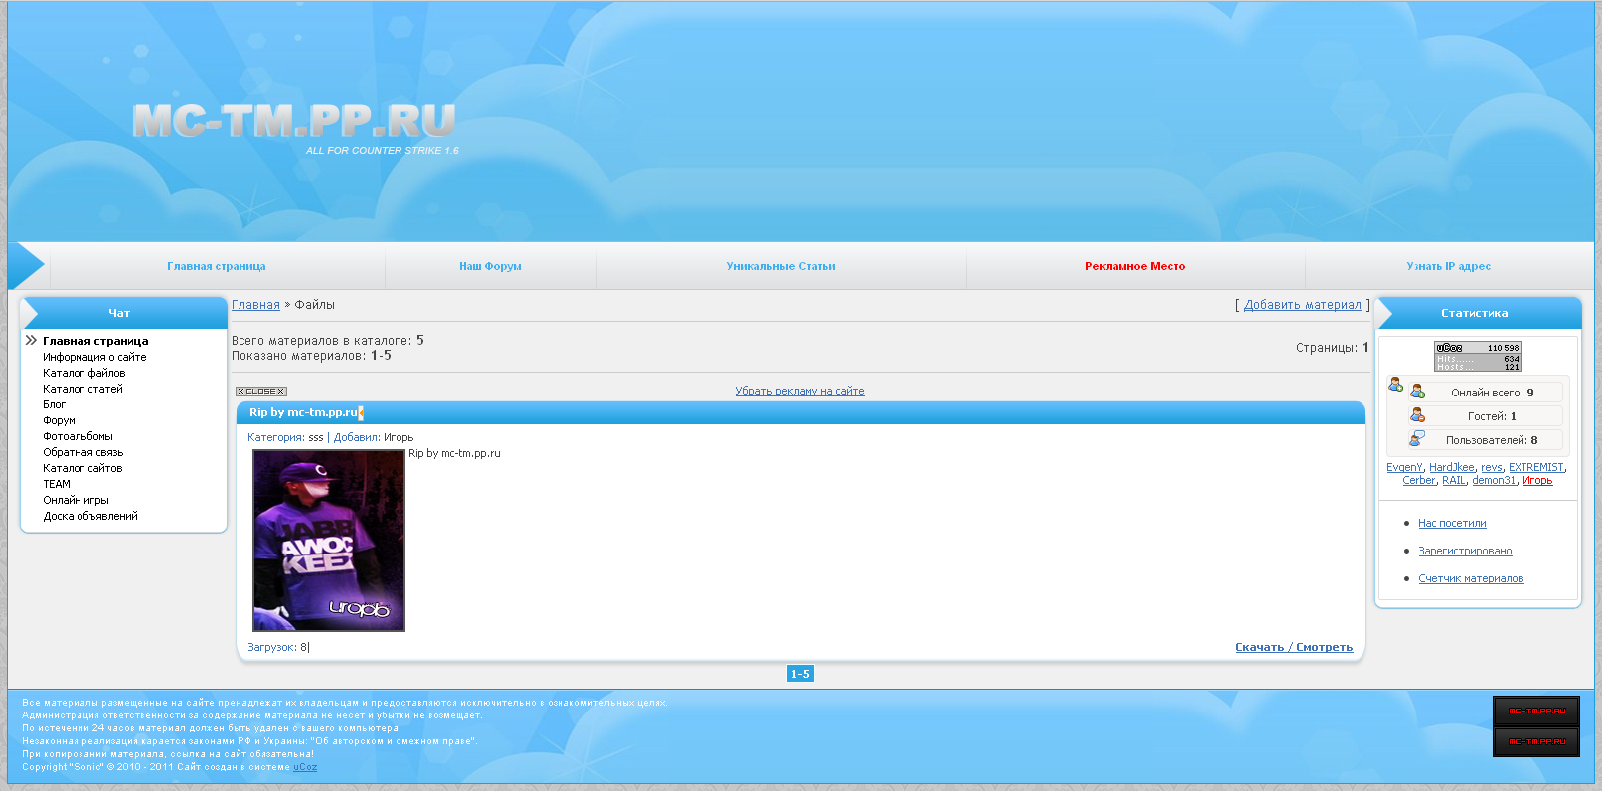
Task: Go to 'Блог' in the sidebar menu
Action: click(x=55, y=404)
